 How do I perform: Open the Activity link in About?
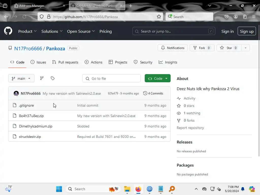189,98
